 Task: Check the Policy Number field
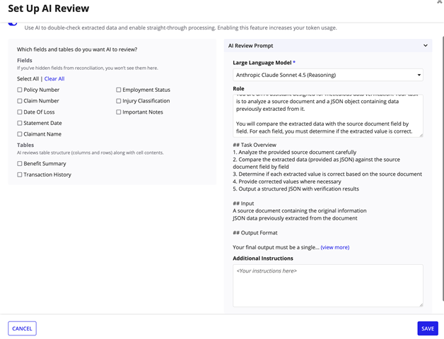20,90
